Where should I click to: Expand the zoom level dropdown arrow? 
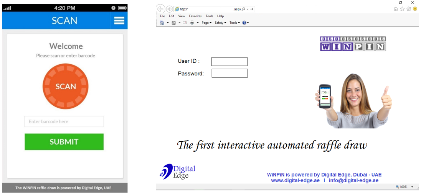pos(412,187)
